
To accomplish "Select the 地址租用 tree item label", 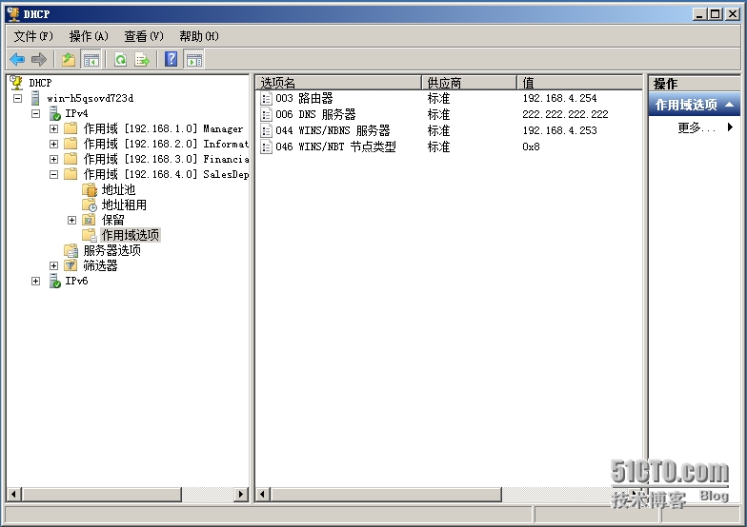I will pos(124,205).
